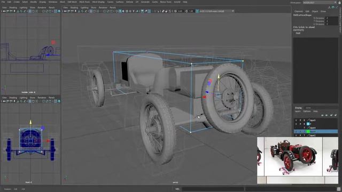342x192 pixels.
Task: Toggle Grid icon in perspective panel toolbar
Action: tap(91, 11)
